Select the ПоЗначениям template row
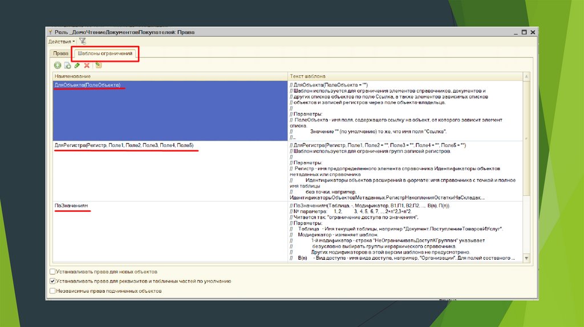 [170, 231]
